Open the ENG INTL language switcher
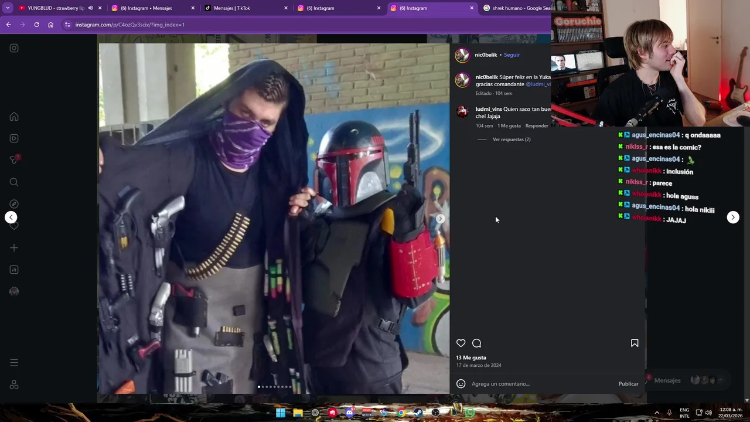This screenshot has width=750, height=422. coord(684,413)
